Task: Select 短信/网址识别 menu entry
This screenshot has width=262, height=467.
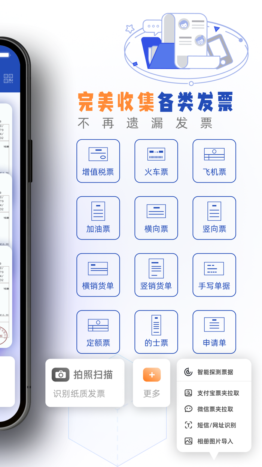Action: click(214, 425)
